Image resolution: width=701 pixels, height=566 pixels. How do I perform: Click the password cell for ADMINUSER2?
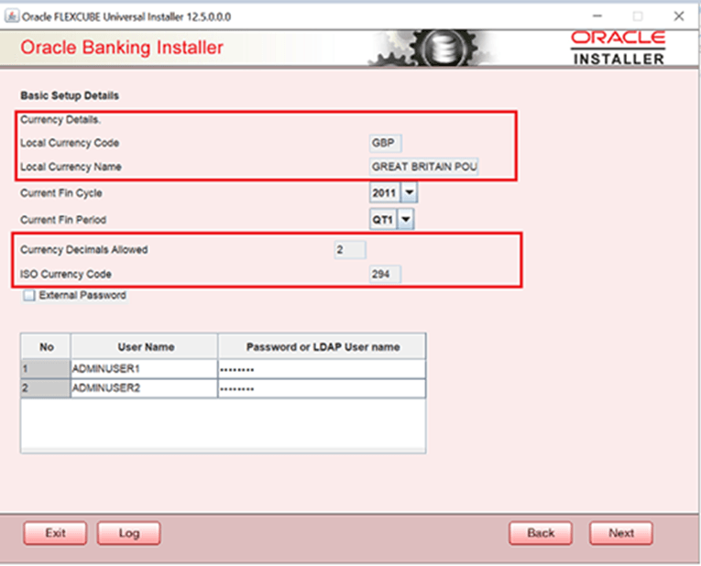(322, 388)
